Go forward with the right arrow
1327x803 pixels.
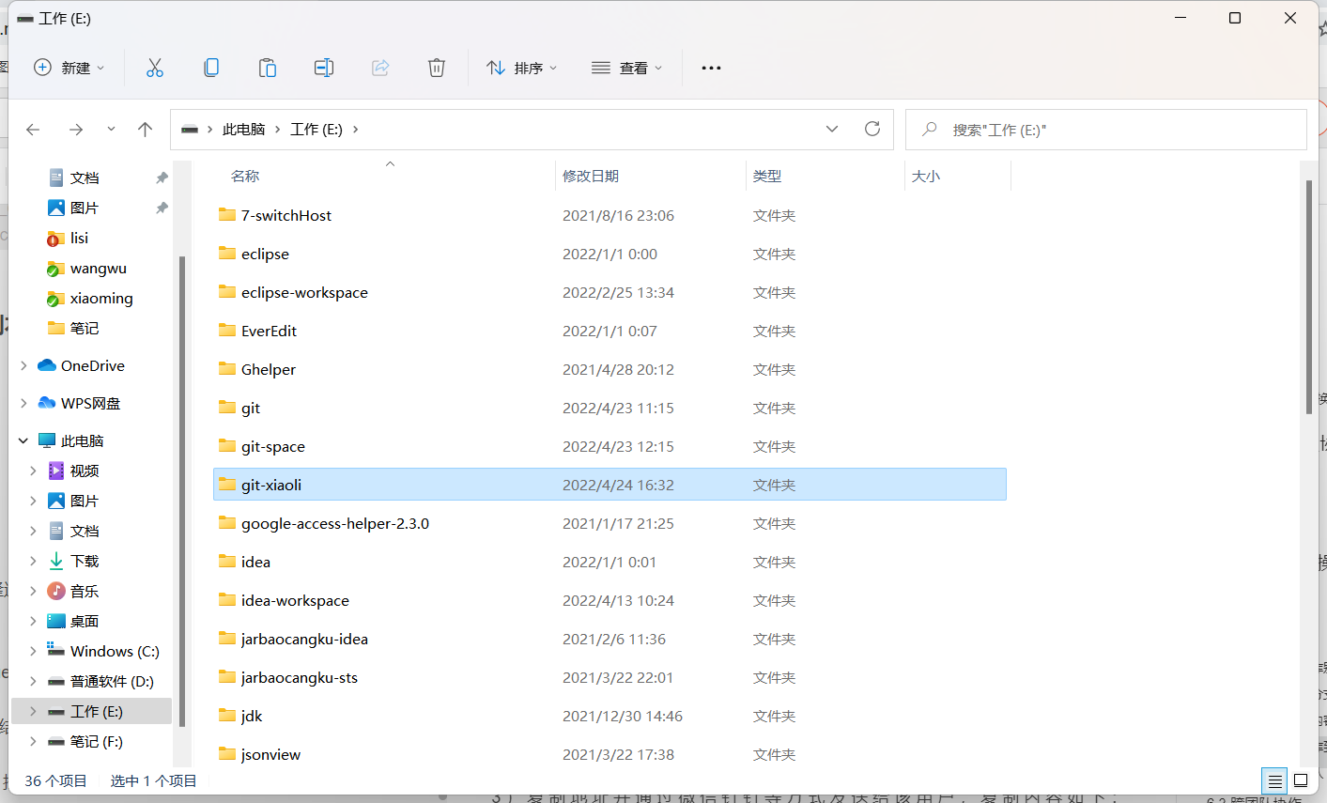(76, 130)
